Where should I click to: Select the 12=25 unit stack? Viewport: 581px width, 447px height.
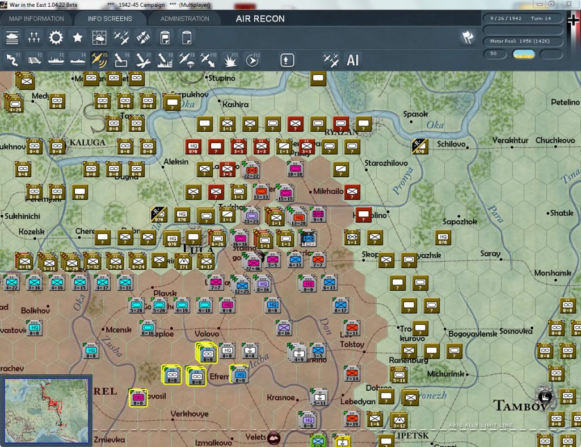(x=241, y=285)
